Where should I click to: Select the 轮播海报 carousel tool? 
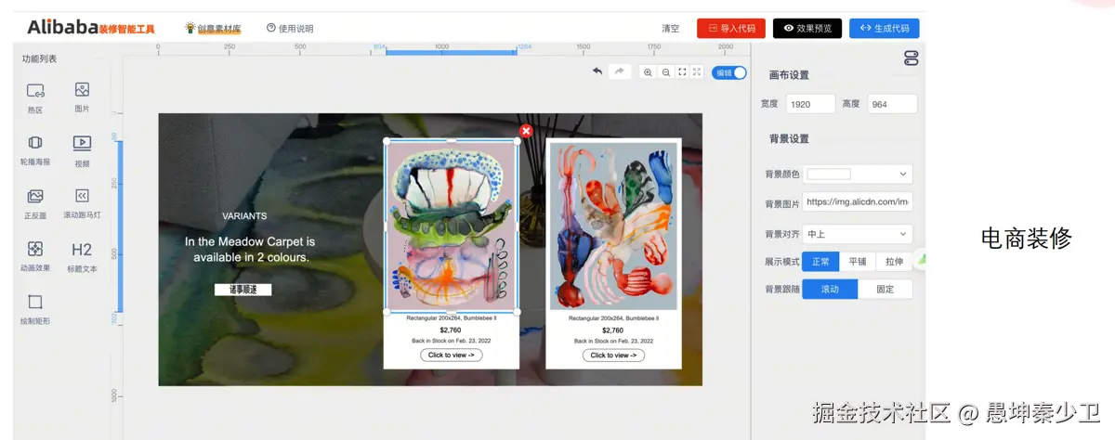pos(35,149)
